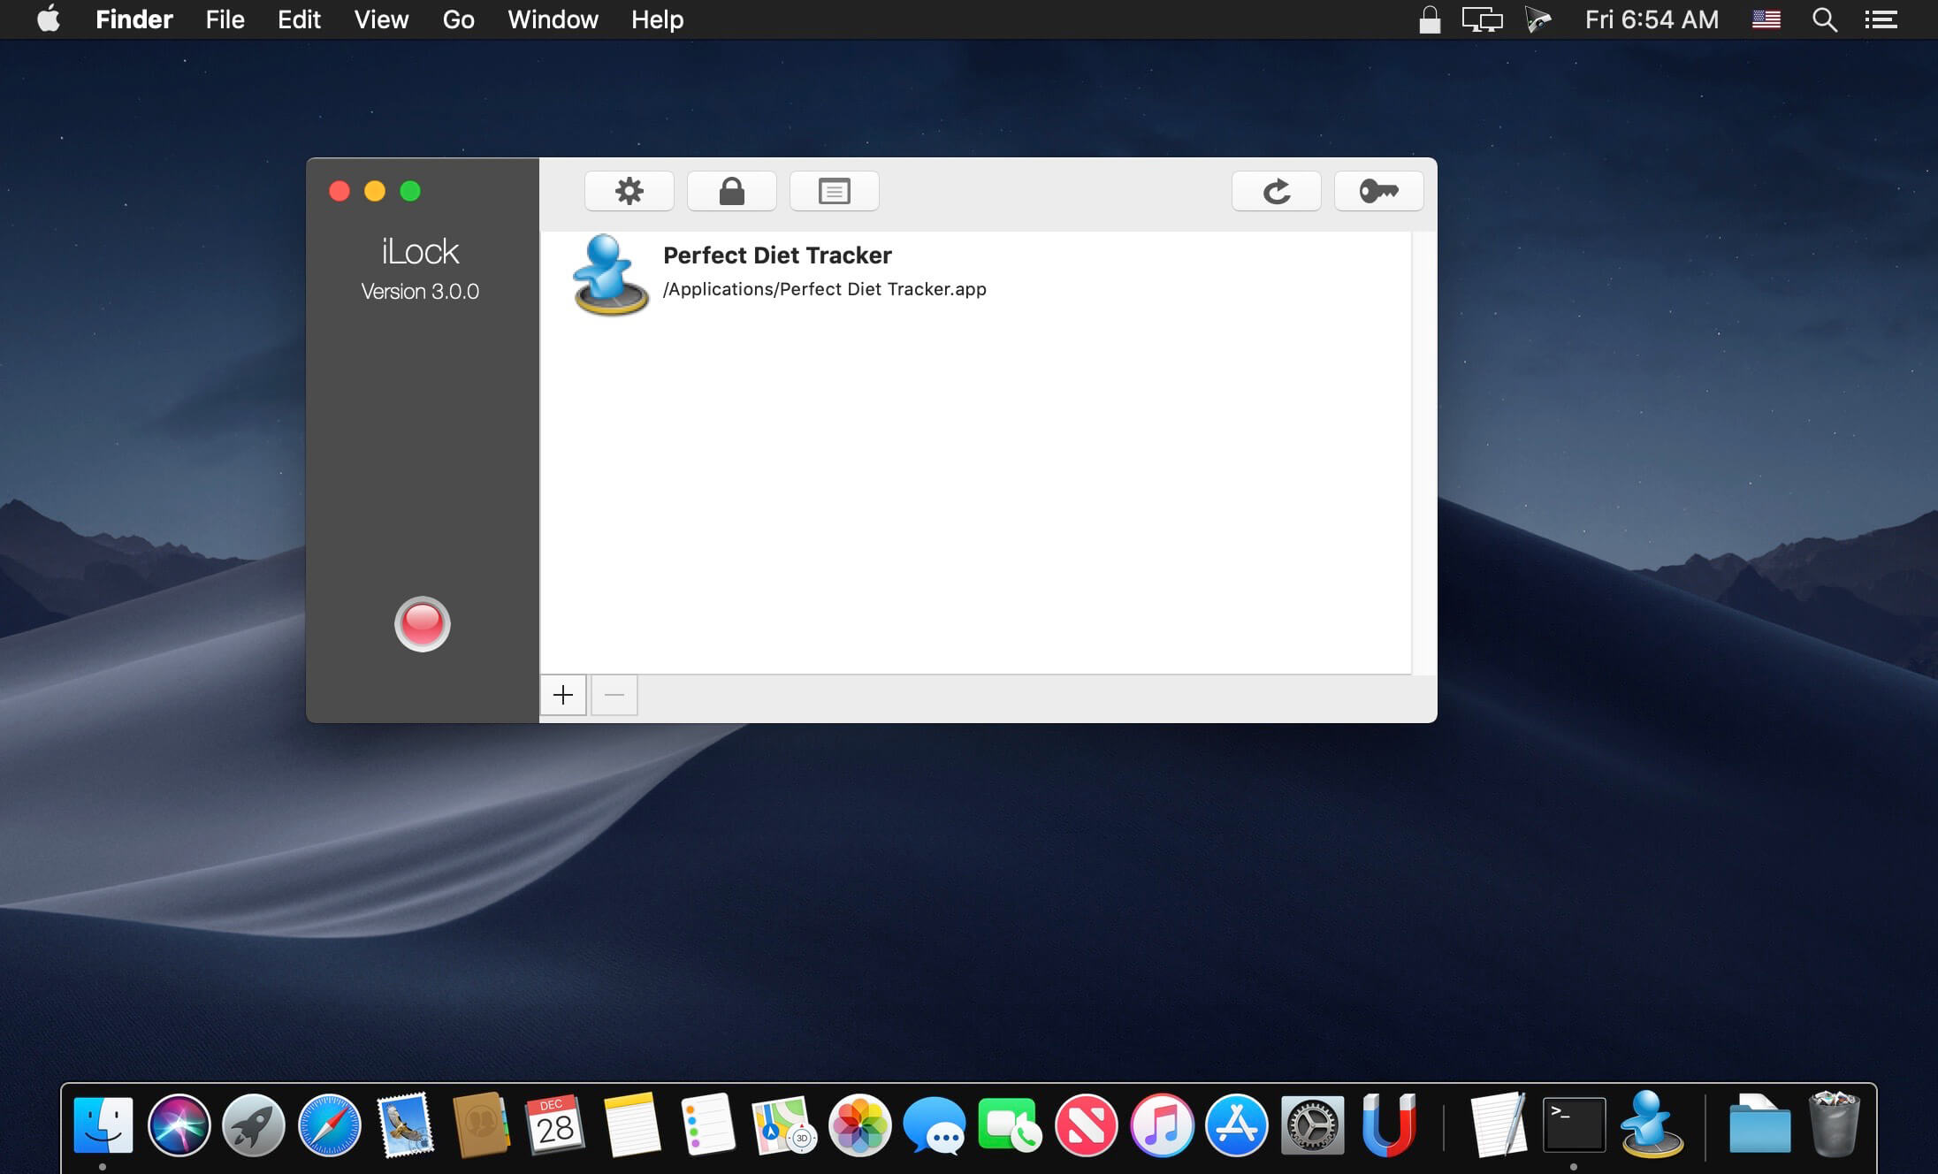Open the Downloads folder in Dock
Screen dimensions: 1938x1174
click(1759, 1125)
